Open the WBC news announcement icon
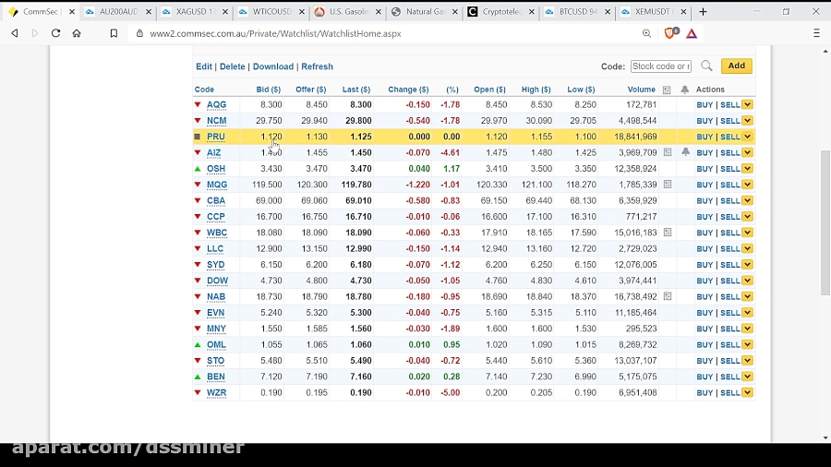Viewport: 831px width, 467px height. (668, 232)
